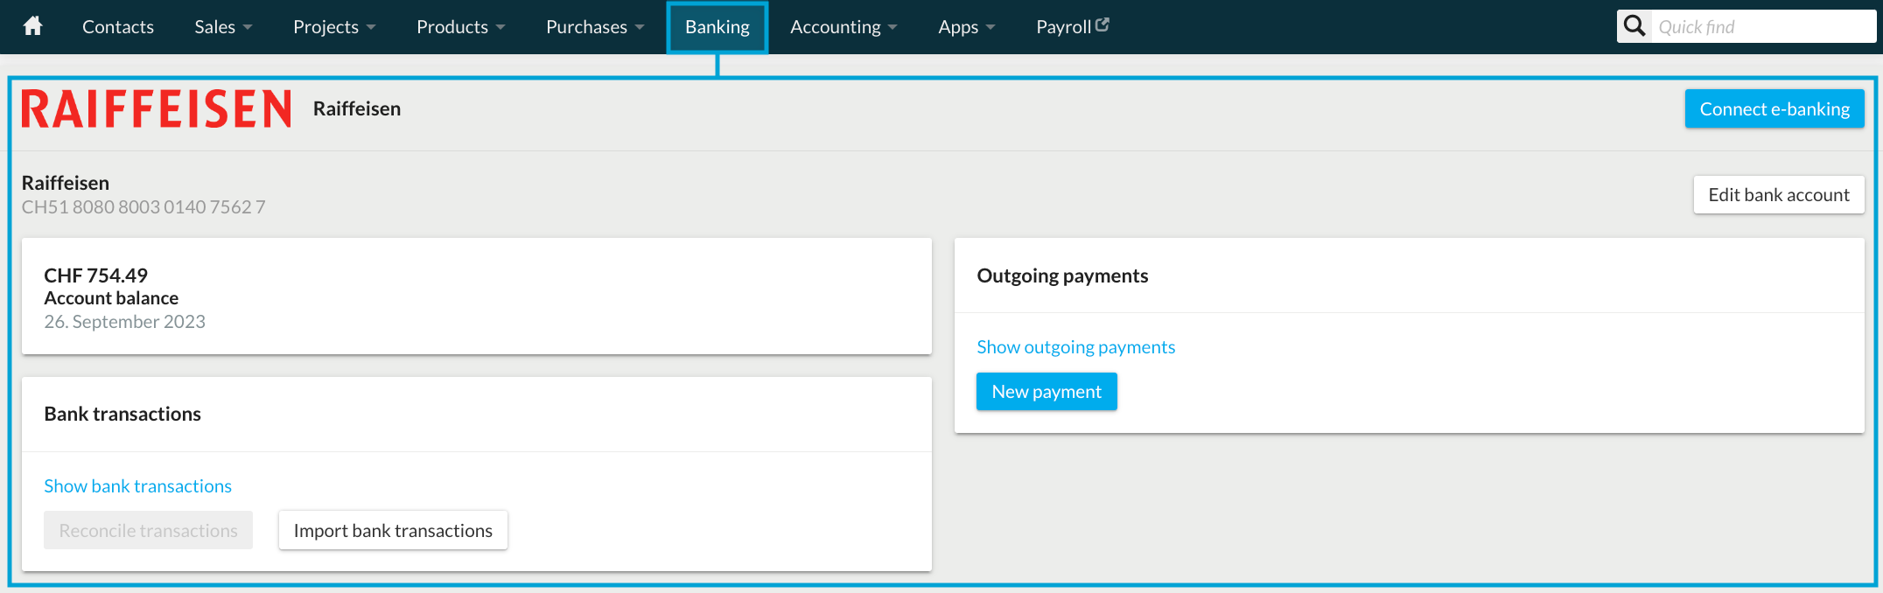Expand the Accounting menu
Screen dimensions: 1883x593
(x=843, y=27)
